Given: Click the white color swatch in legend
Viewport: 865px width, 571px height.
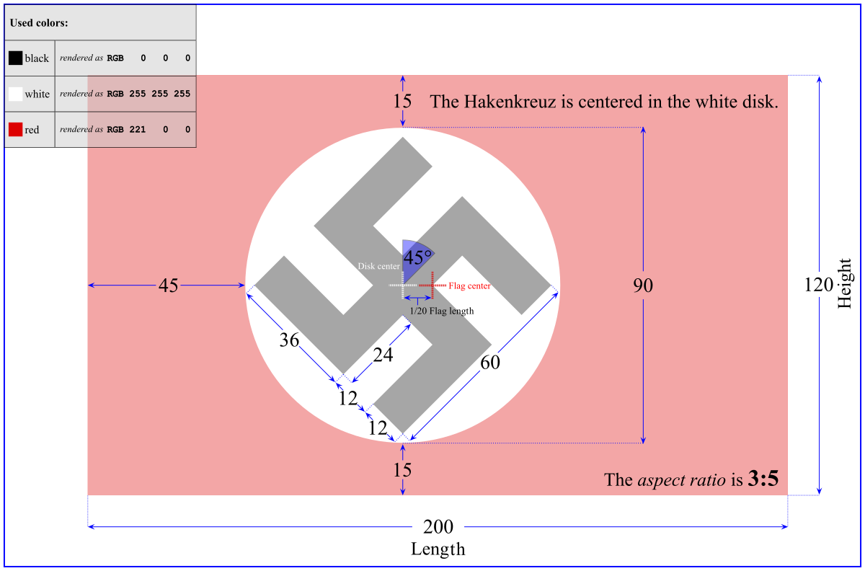Looking at the screenshot, I should (15, 94).
